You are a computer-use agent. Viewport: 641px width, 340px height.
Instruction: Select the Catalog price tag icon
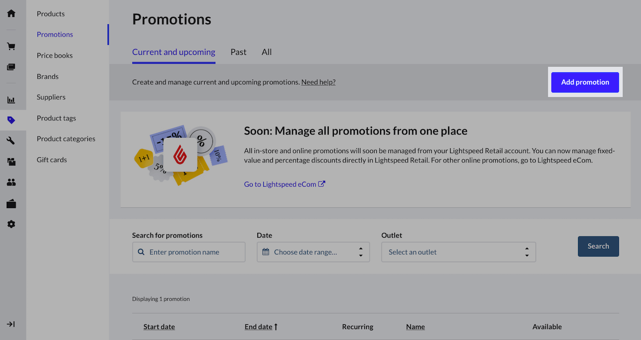pyautogui.click(x=11, y=120)
